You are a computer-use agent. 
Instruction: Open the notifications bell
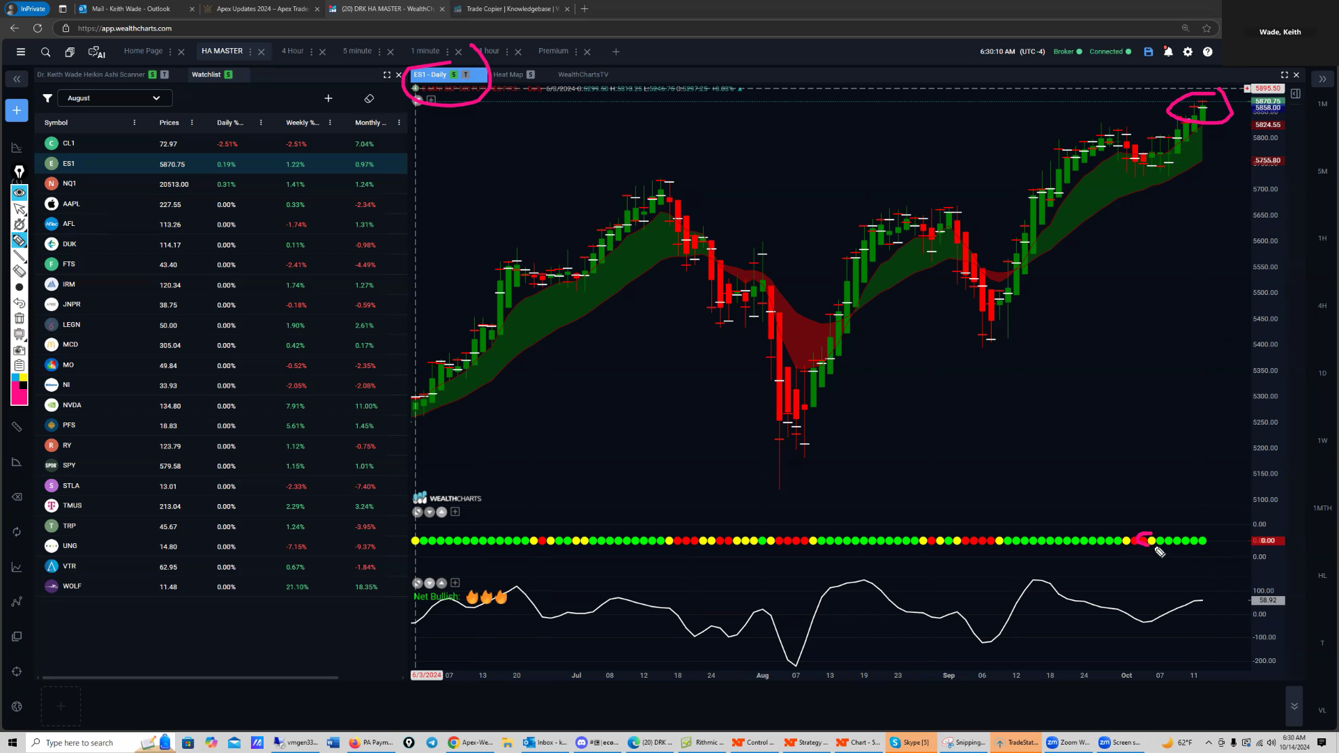[x=1168, y=52]
